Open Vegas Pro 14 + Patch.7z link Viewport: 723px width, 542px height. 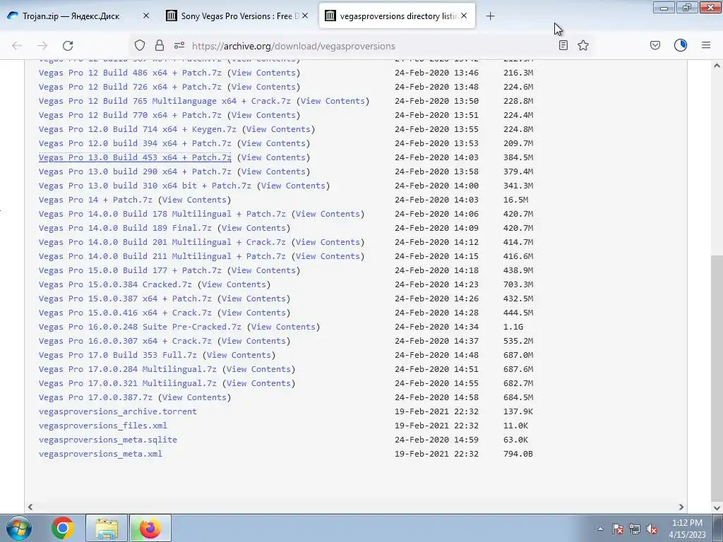pos(95,200)
